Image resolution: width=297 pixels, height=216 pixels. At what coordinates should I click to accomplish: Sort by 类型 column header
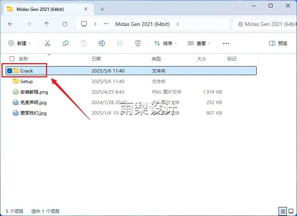point(156,59)
